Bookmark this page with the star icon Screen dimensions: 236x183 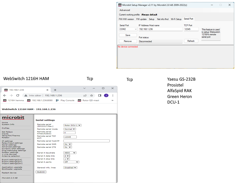91,96
